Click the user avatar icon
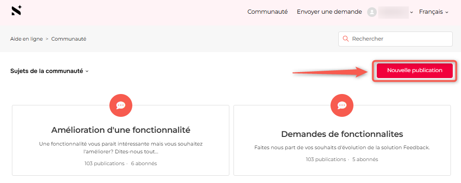 click(372, 12)
